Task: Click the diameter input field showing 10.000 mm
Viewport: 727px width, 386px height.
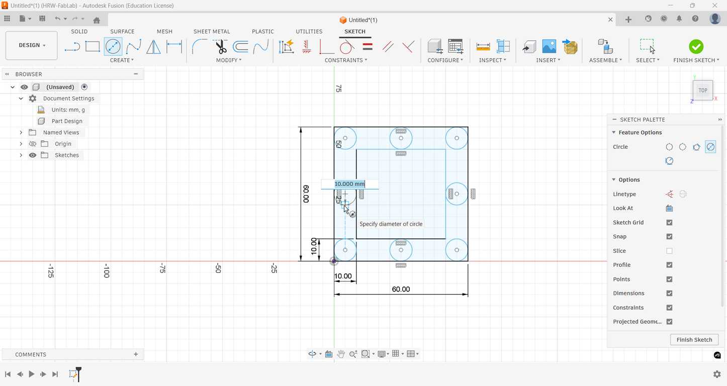Action: tap(350, 184)
